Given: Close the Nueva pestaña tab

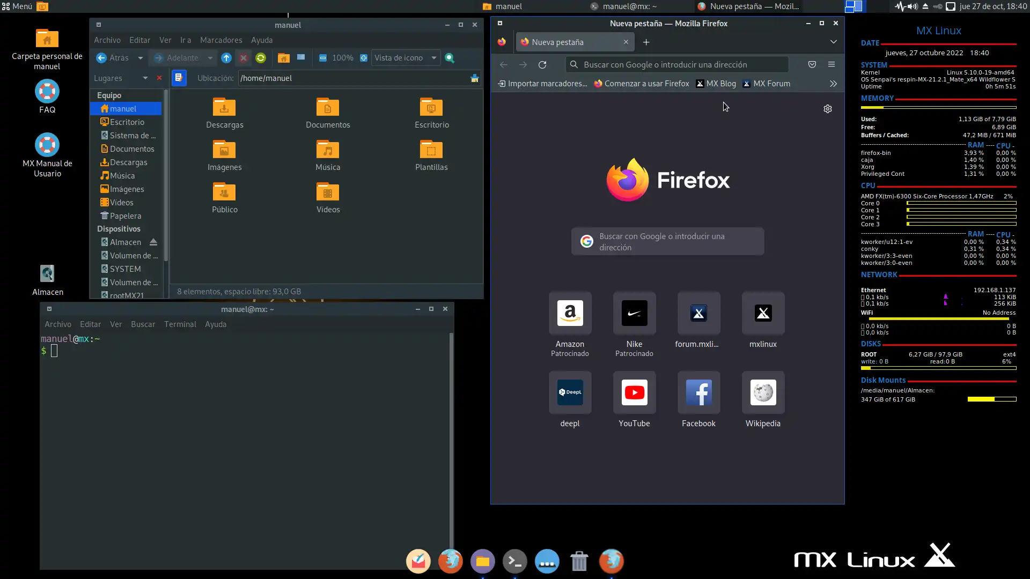Looking at the screenshot, I should pos(626,42).
